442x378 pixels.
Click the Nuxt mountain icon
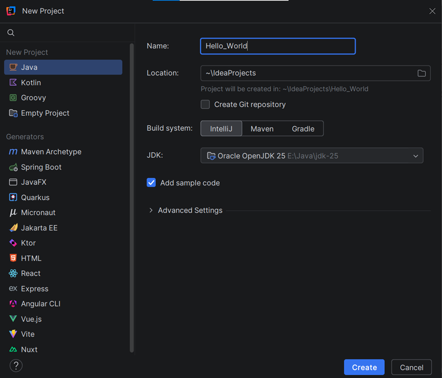tap(13, 349)
